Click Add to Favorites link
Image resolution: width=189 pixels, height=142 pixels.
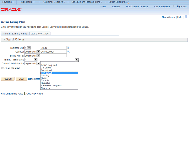point(162,7)
